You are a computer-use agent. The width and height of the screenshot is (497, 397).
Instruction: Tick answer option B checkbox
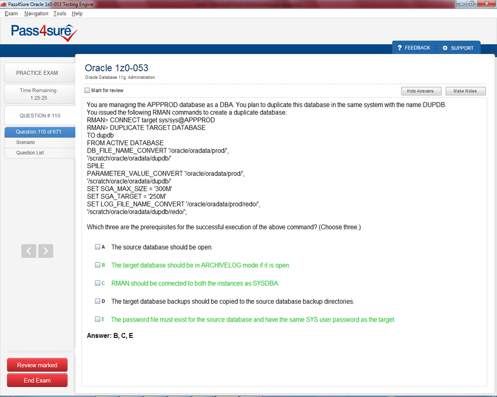(97, 265)
